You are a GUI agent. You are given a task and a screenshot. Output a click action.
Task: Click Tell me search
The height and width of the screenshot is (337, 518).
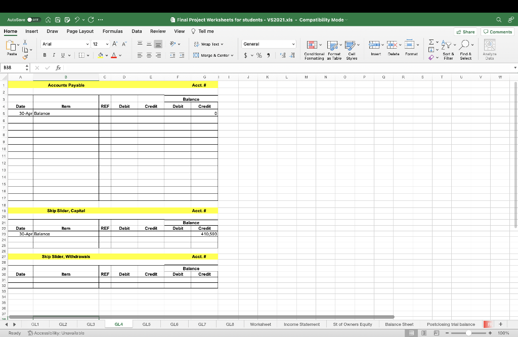click(202, 31)
